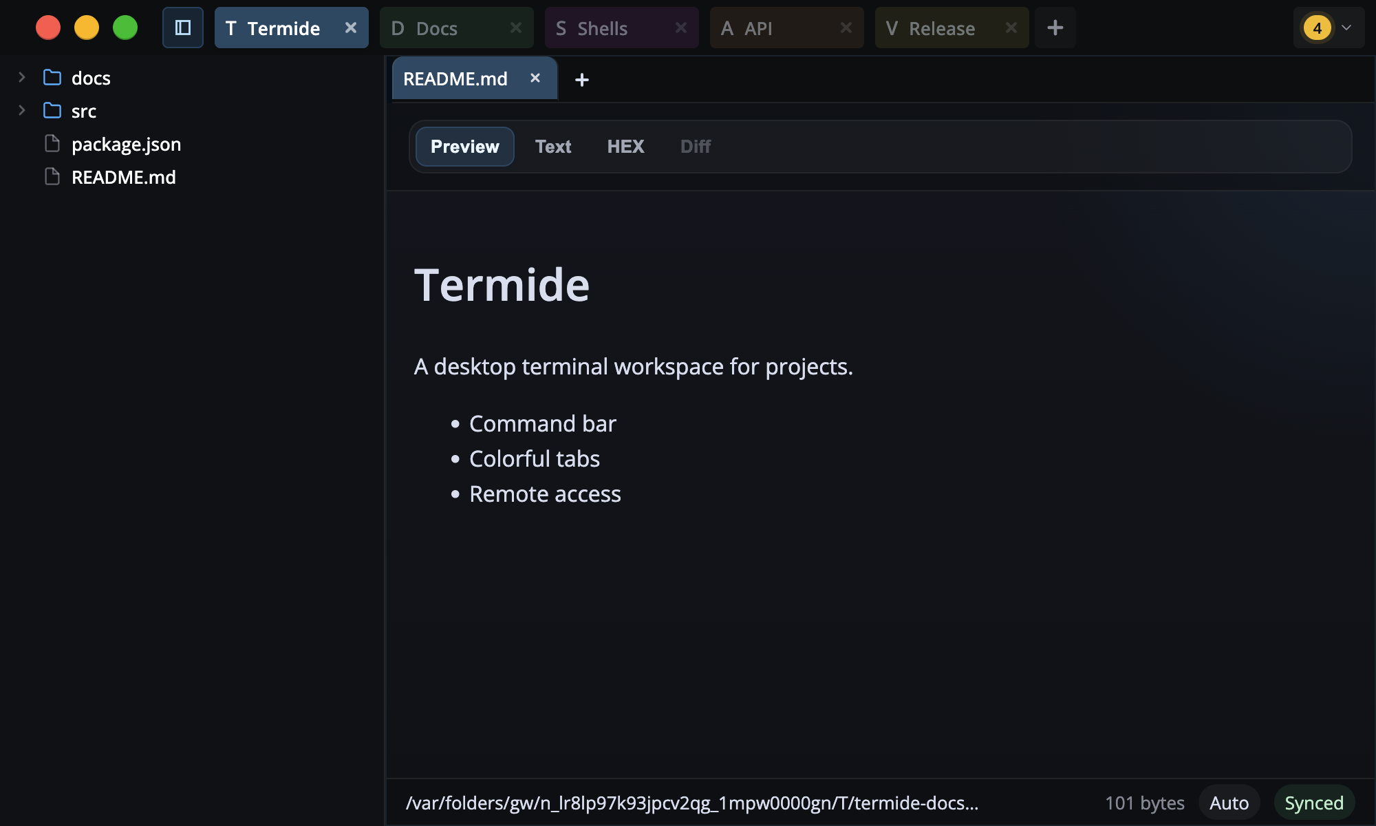Click the 'Remote access' list item
Image resolution: width=1376 pixels, height=826 pixels.
[x=545, y=494]
